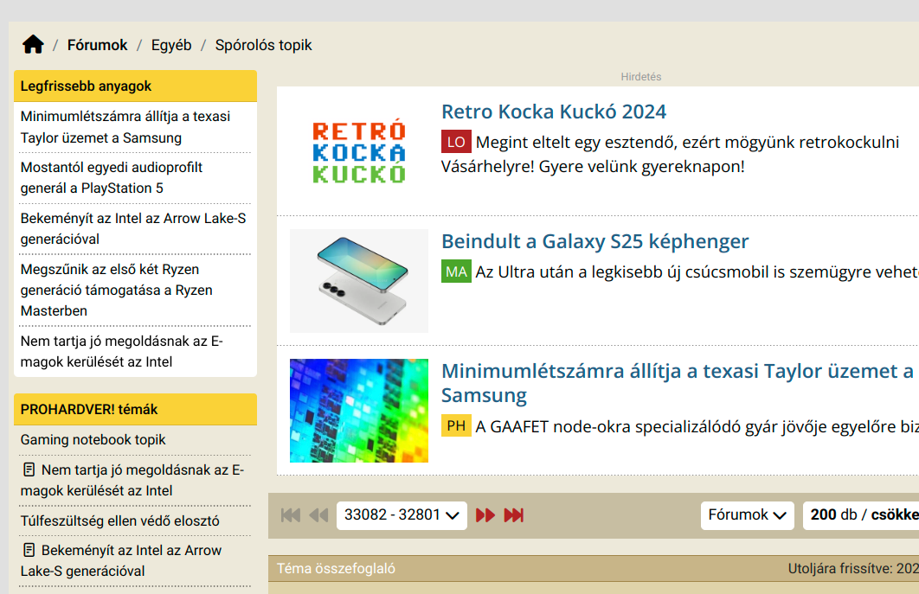Screen dimensions: 919x594
Task: Go to the home page icon
Action: pyautogui.click(x=33, y=44)
